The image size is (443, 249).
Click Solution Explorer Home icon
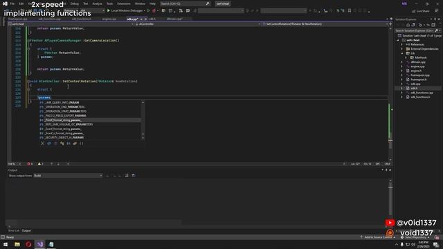coord(408,25)
